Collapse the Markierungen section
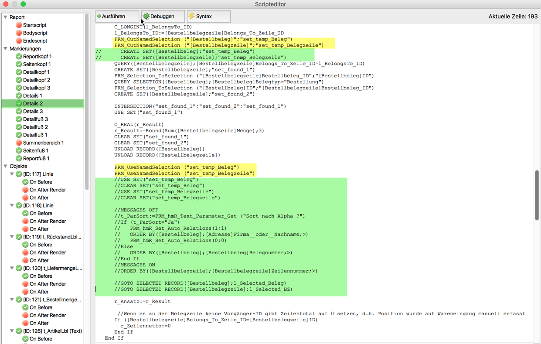The width and height of the screenshot is (541, 344). tap(6, 49)
